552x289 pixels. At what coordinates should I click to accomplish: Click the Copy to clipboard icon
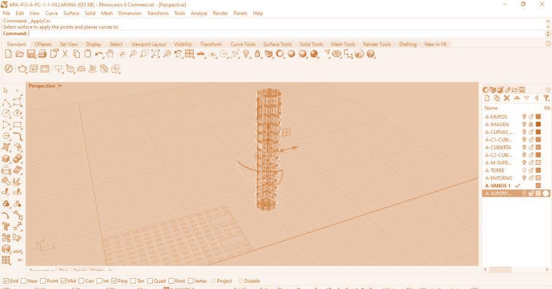[77, 54]
